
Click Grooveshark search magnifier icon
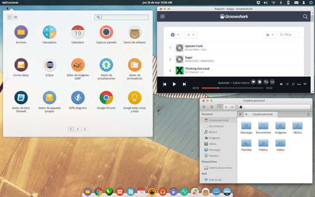(305, 16)
